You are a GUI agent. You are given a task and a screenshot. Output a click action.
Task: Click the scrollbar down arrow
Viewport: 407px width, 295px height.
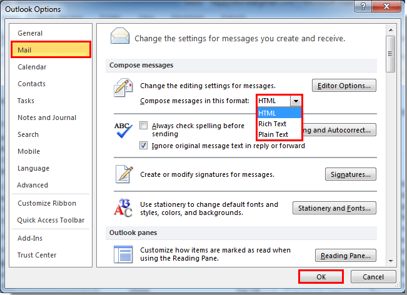(x=391, y=261)
